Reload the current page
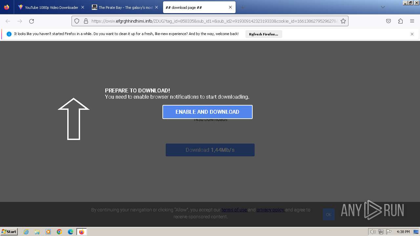Viewport: 420px width, 236px height. [x=31, y=21]
